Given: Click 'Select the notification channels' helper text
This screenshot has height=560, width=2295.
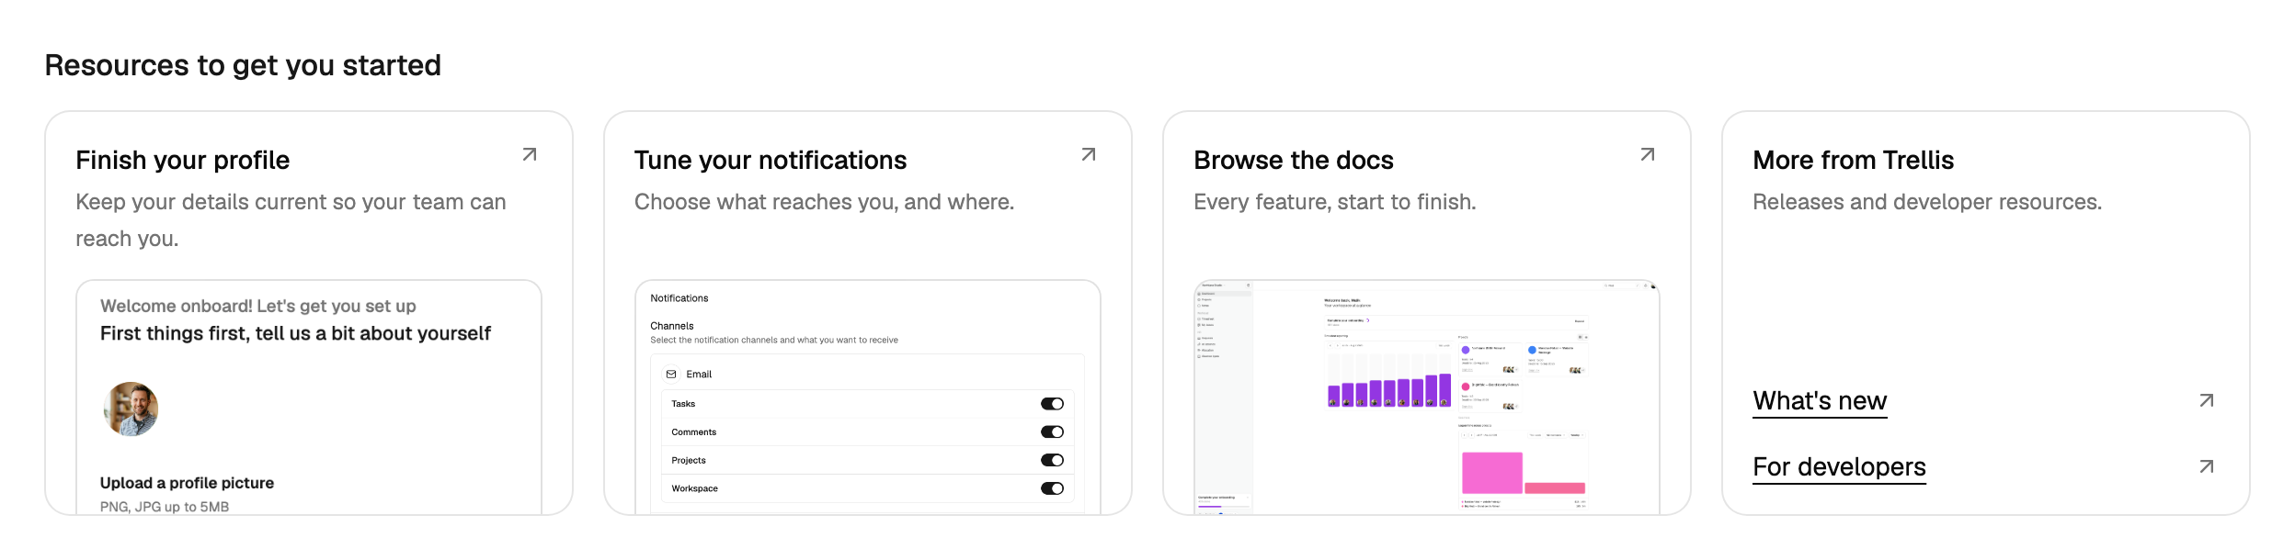Looking at the screenshot, I should pos(774,341).
